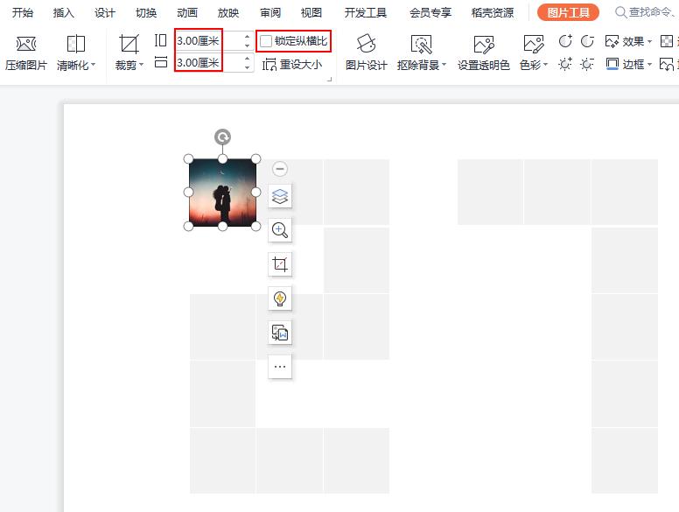Viewport: 679px width, 512px height.
Task: Click the 图片设计 picture design icon
Action: coord(366,44)
